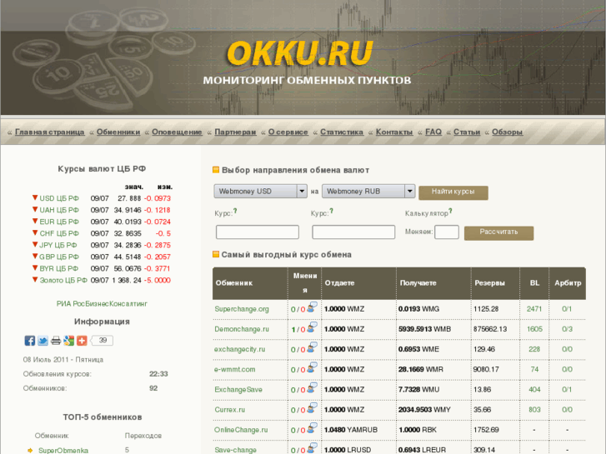
Task: Click the printer icon under Информация
Action: click(56, 341)
